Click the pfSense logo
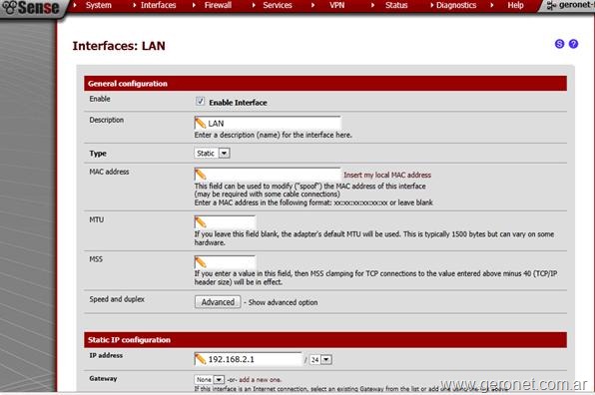Viewport: 595px width, 395px height. tap(31, 7)
